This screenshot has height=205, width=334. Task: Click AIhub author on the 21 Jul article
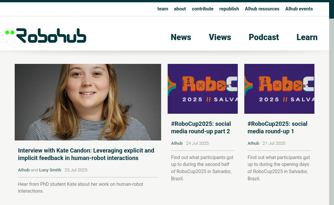click(x=253, y=143)
